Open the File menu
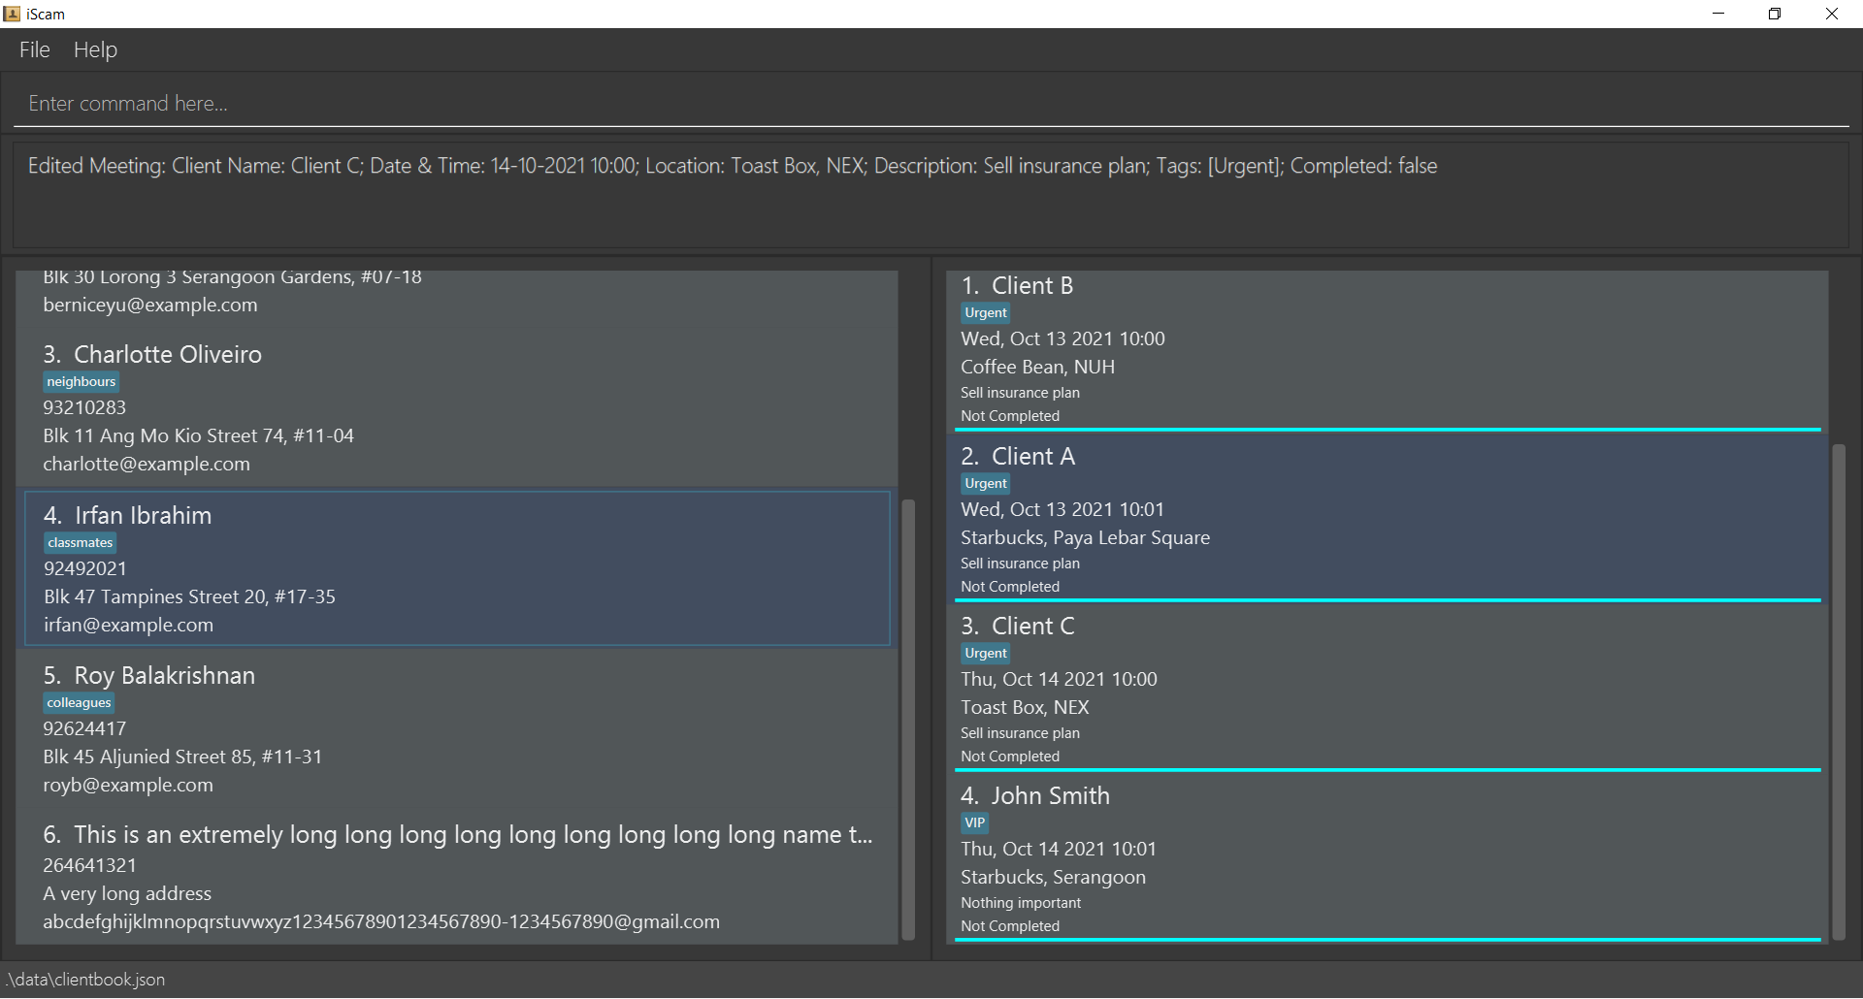The height and width of the screenshot is (999, 1863). (x=34, y=49)
